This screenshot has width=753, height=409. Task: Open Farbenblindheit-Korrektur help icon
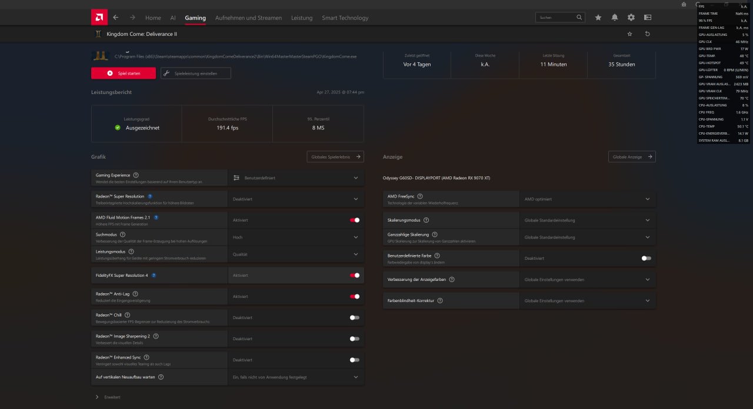440,301
